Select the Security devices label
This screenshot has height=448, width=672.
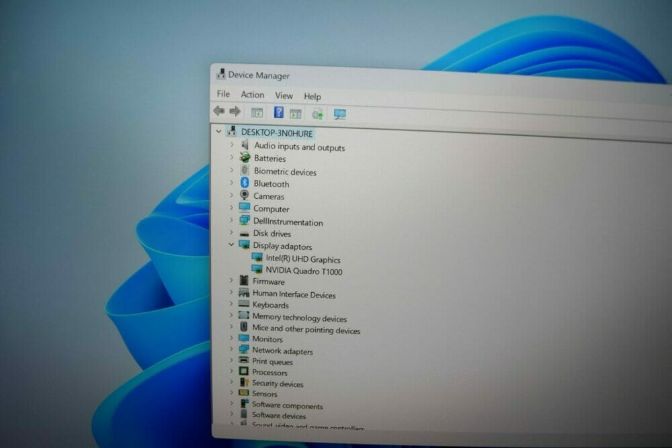pyautogui.click(x=278, y=384)
